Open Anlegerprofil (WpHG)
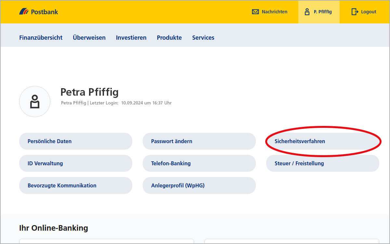 pyautogui.click(x=199, y=185)
